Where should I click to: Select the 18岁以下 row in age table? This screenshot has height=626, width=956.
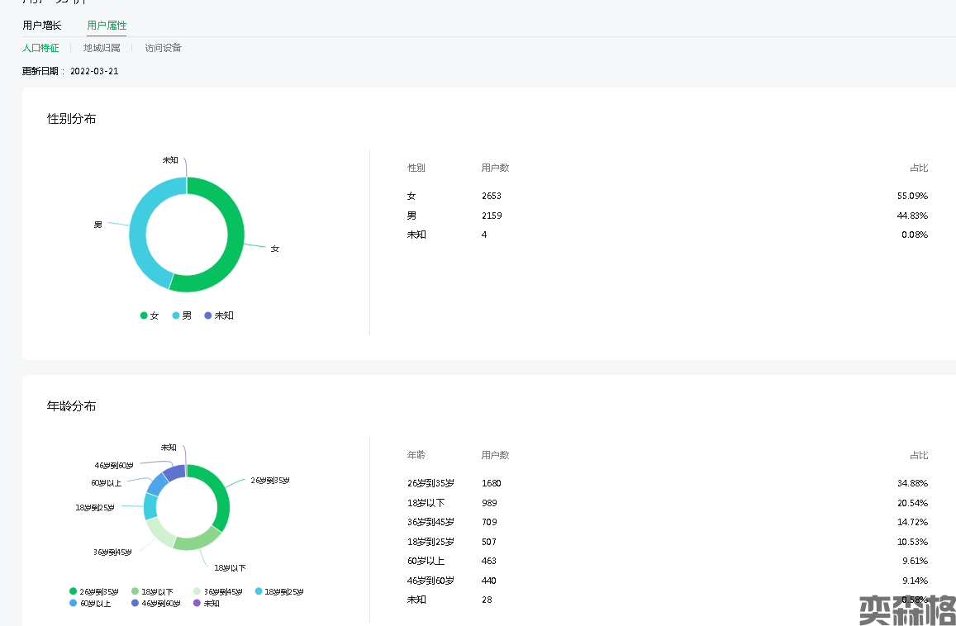tap(426, 503)
